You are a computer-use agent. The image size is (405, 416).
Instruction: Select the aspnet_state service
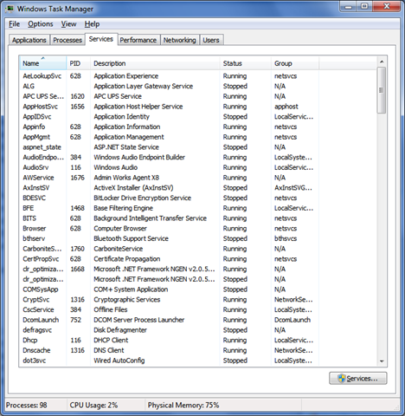pos(42,147)
